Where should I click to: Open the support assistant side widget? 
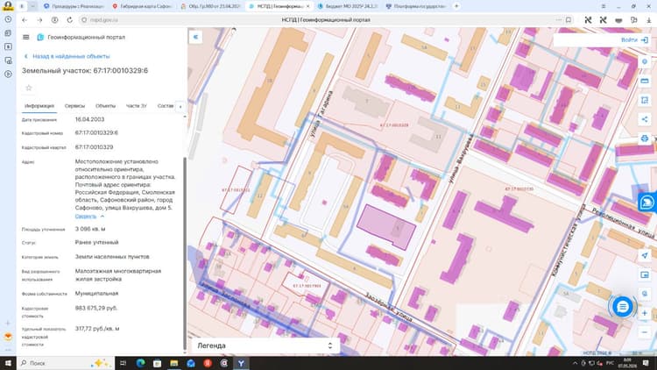click(x=647, y=203)
